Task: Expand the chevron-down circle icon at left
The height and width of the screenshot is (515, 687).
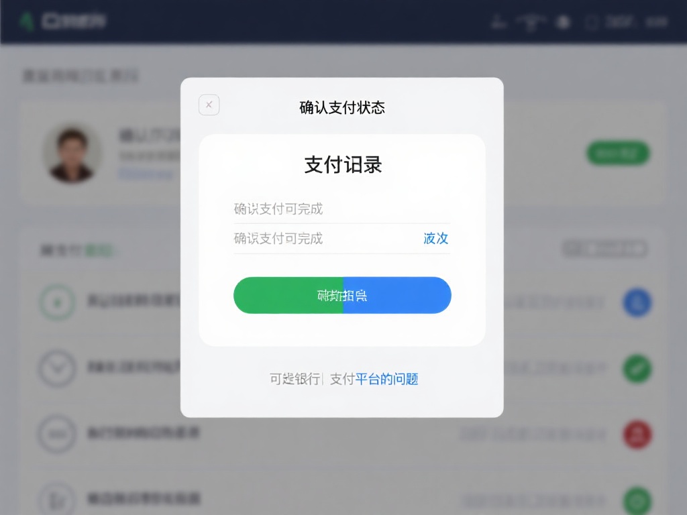Action: pos(58,368)
